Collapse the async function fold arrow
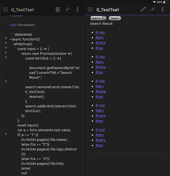 (x=6, y=38)
